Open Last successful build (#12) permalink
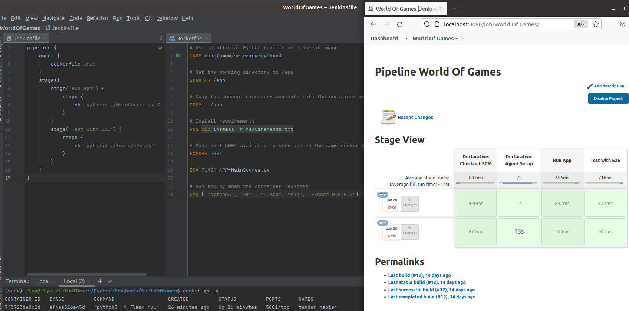The height and width of the screenshot is (311, 629). (431, 290)
